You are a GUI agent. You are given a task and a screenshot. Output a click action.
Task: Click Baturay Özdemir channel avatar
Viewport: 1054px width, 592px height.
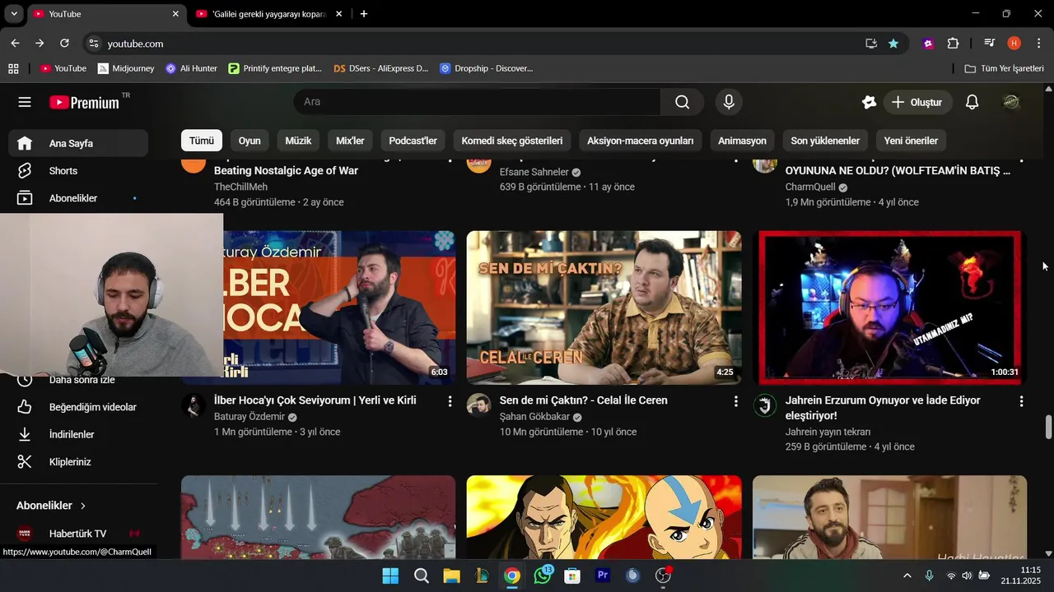[x=194, y=405]
